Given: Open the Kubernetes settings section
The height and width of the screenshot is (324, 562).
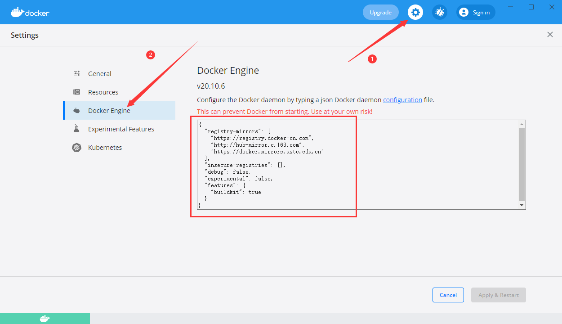Looking at the screenshot, I should click(119, 147).
